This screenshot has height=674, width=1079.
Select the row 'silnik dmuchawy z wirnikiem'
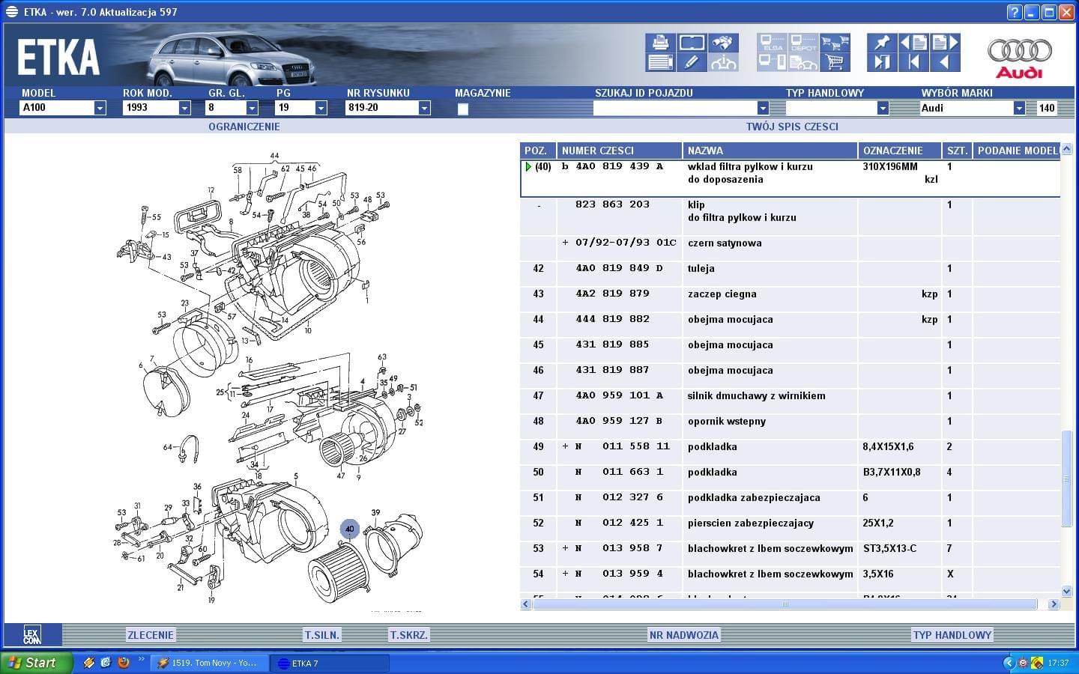pos(791,396)
